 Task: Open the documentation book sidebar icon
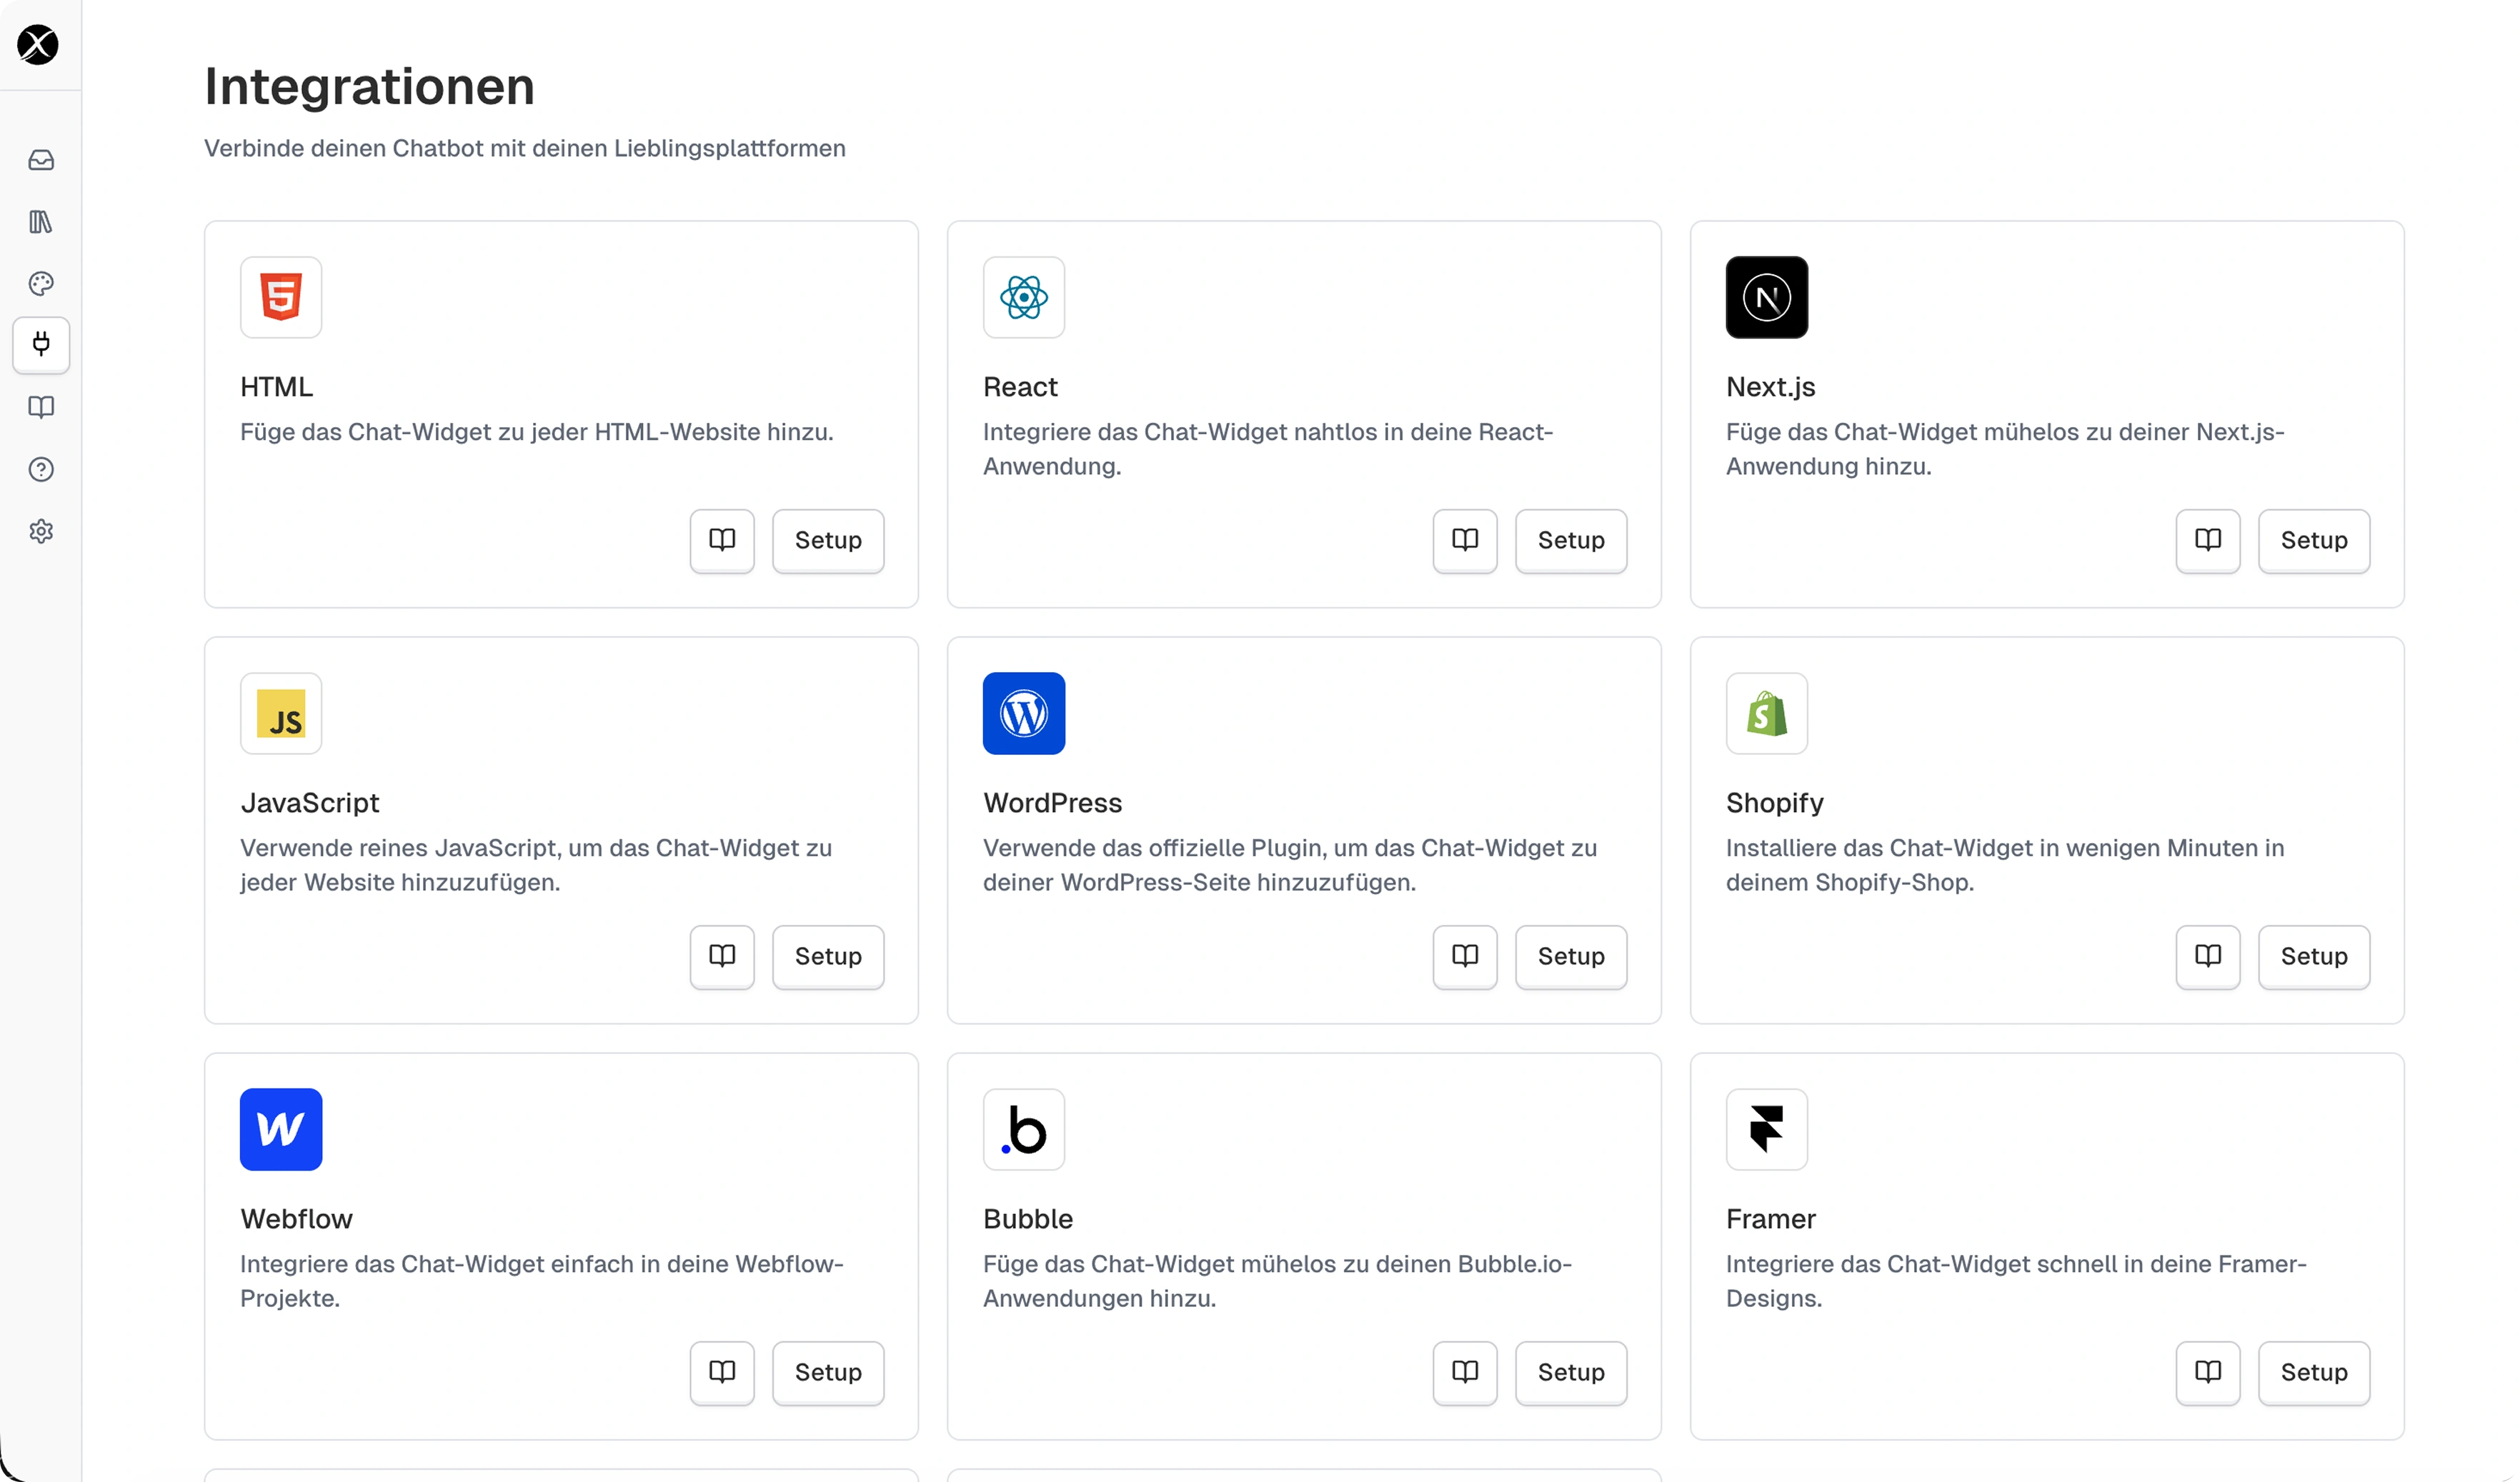click(41, 408)
